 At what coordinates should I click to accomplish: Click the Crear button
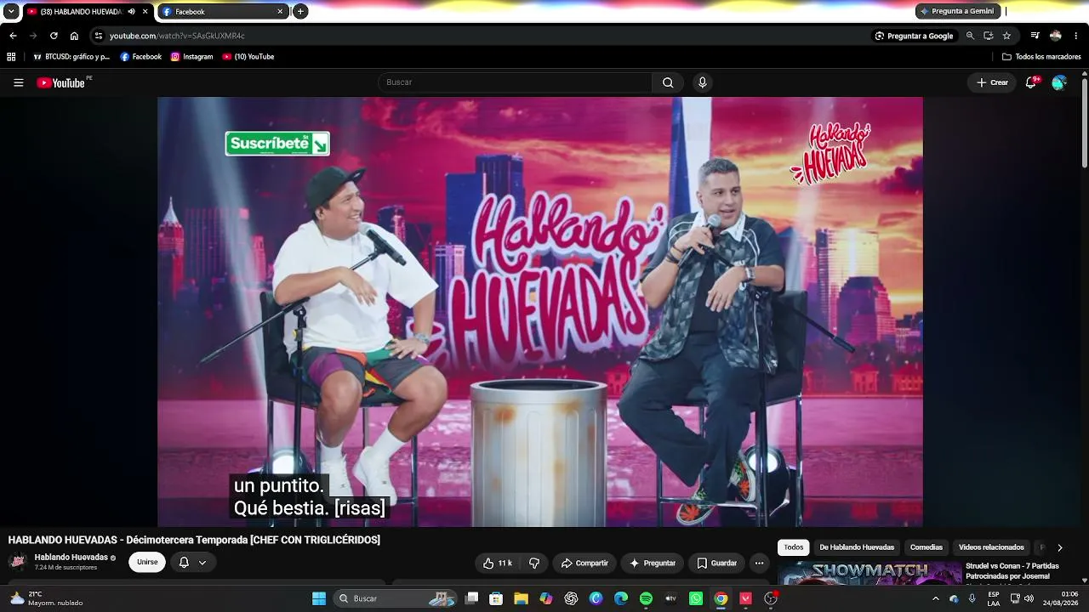[x=992, y=82]
